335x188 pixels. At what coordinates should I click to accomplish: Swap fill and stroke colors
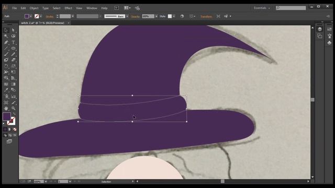(x=14, y=114)
